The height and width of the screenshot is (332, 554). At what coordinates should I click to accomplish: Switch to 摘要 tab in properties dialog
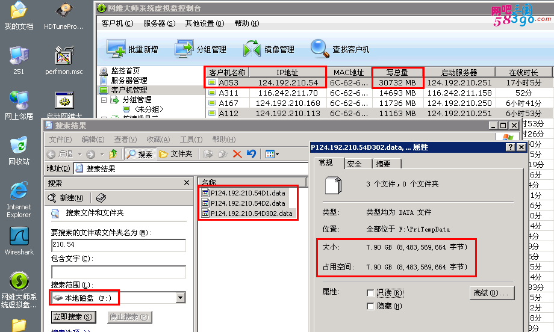[384, 164]
